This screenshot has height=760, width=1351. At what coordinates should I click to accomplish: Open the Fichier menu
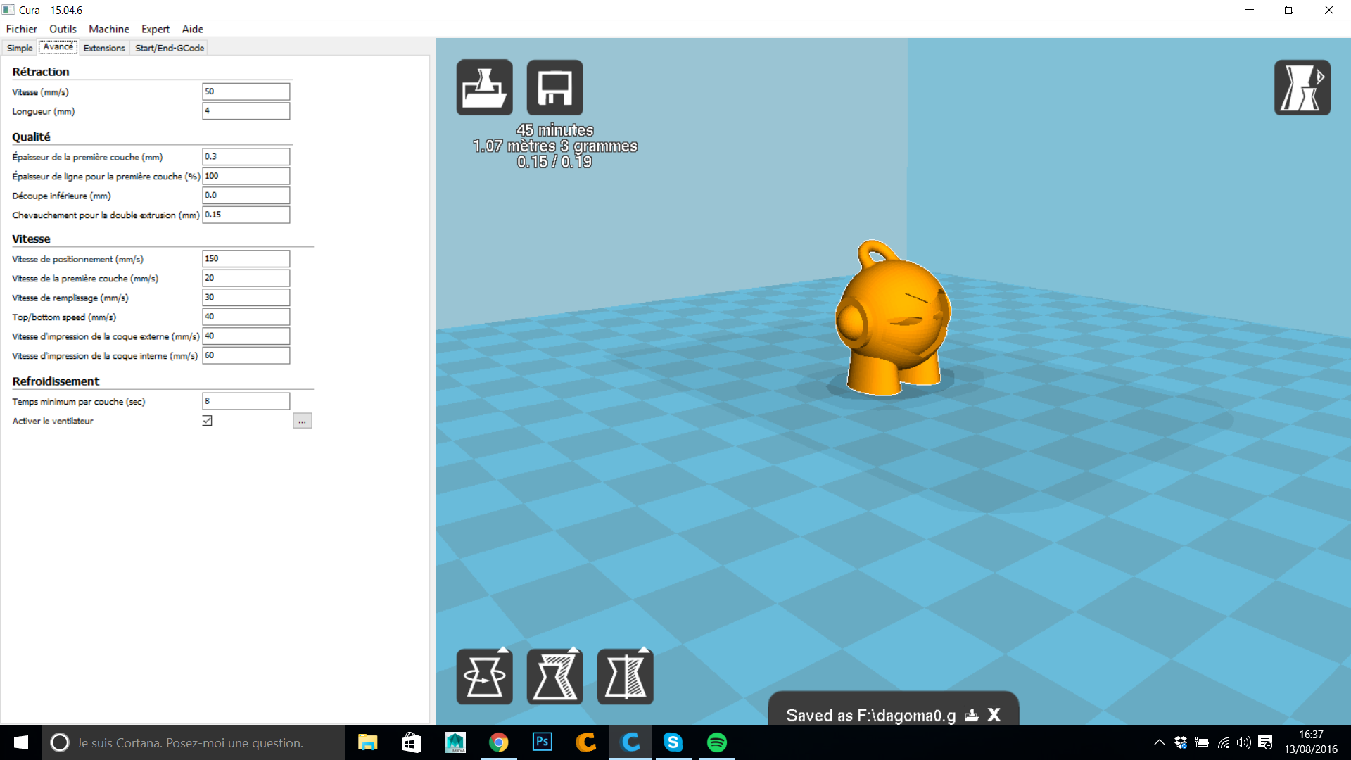pyautogui.click(x=21, y=29)
